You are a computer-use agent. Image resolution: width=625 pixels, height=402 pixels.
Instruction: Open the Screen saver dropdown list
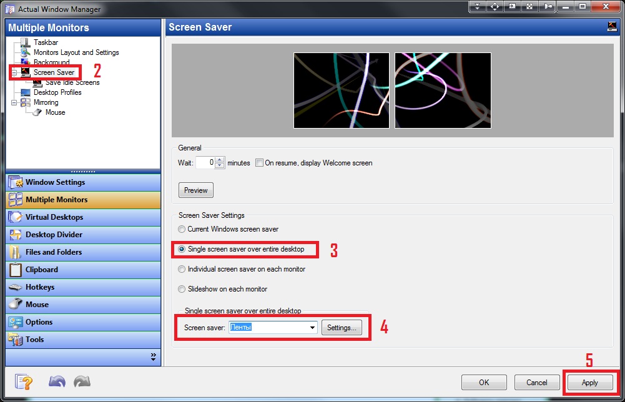pyautogui.click(x=312, y=328)
